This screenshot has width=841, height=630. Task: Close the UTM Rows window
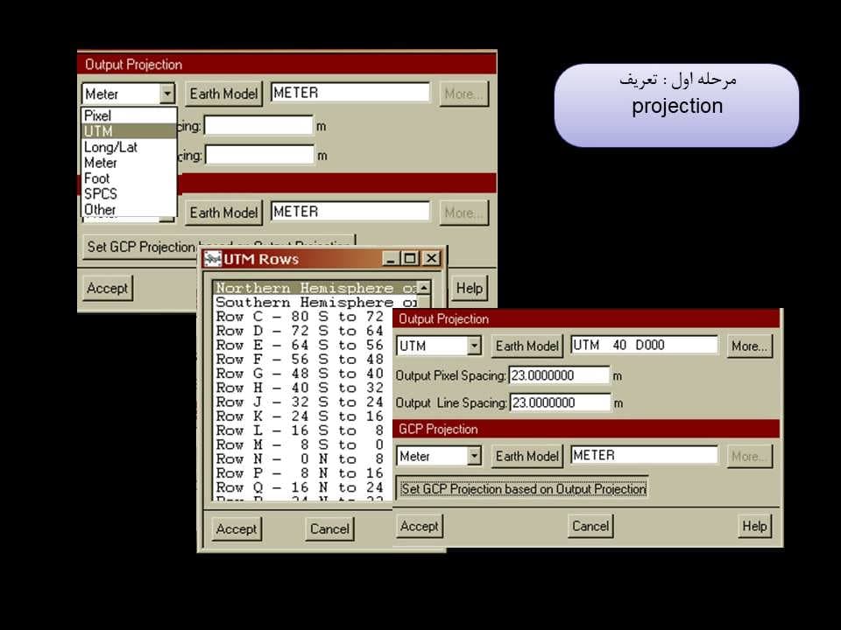(x=431, y=259)
